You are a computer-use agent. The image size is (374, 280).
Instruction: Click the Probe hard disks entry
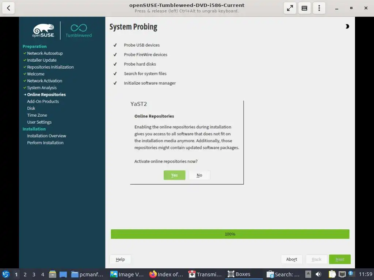(140, 64)
